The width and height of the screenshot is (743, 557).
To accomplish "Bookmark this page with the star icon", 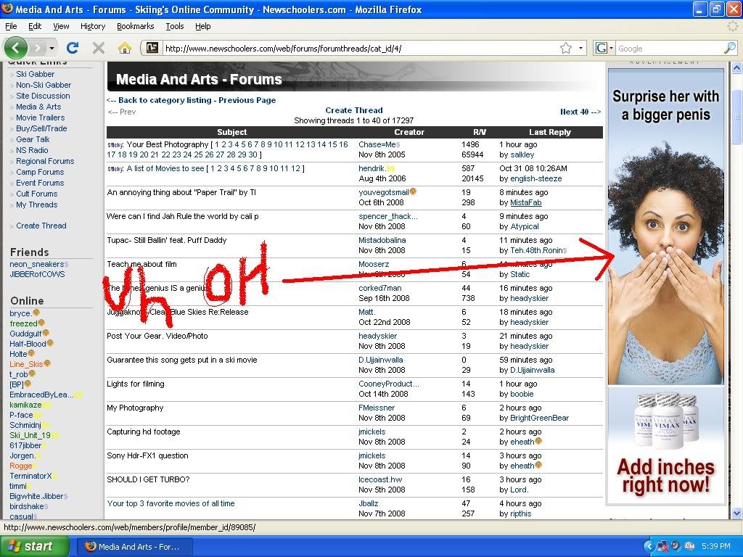I will (x=565, y=48).
